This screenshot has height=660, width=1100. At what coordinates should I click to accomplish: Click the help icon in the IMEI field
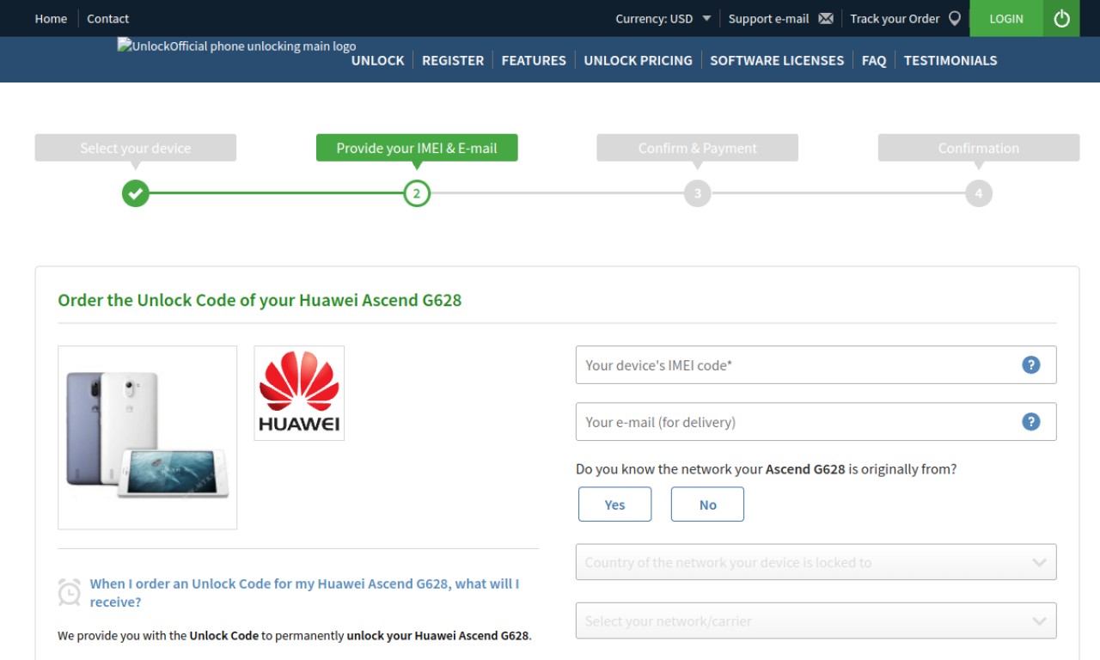coord(1031,365)
